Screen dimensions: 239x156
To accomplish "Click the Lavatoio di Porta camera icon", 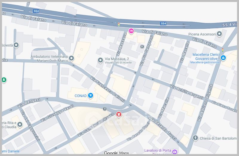I will (x=174, y=152).
